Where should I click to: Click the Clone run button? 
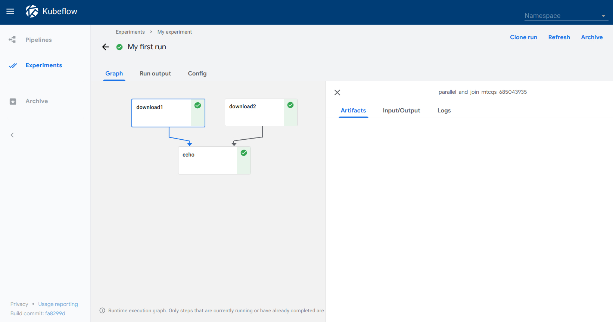click(523, 37)
